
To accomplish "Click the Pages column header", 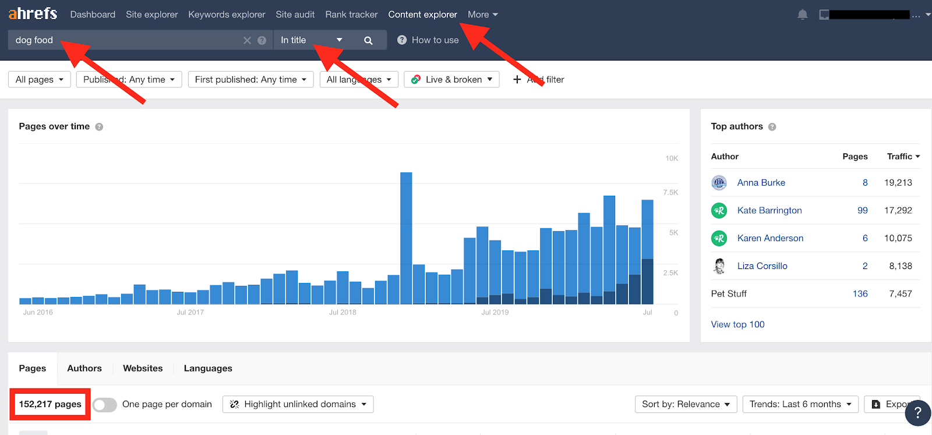I will 855,157.
